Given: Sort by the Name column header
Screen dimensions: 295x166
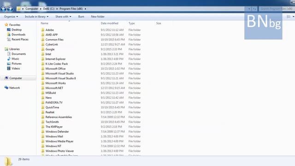Looking at the screenshot, I should (44, 24).
